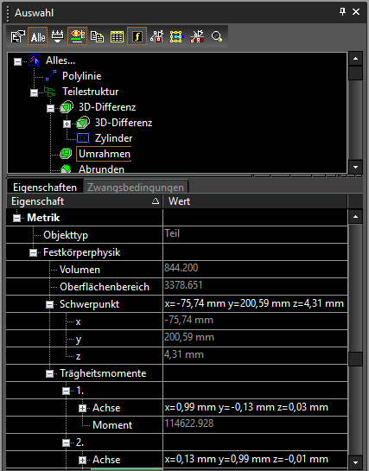Switch to the Zwangsbedingungen tab

(136, 188)
